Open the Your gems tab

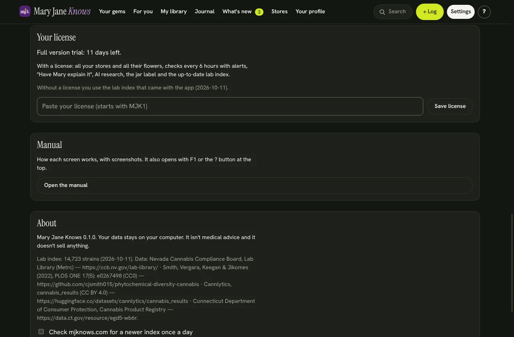click(112, 12)
